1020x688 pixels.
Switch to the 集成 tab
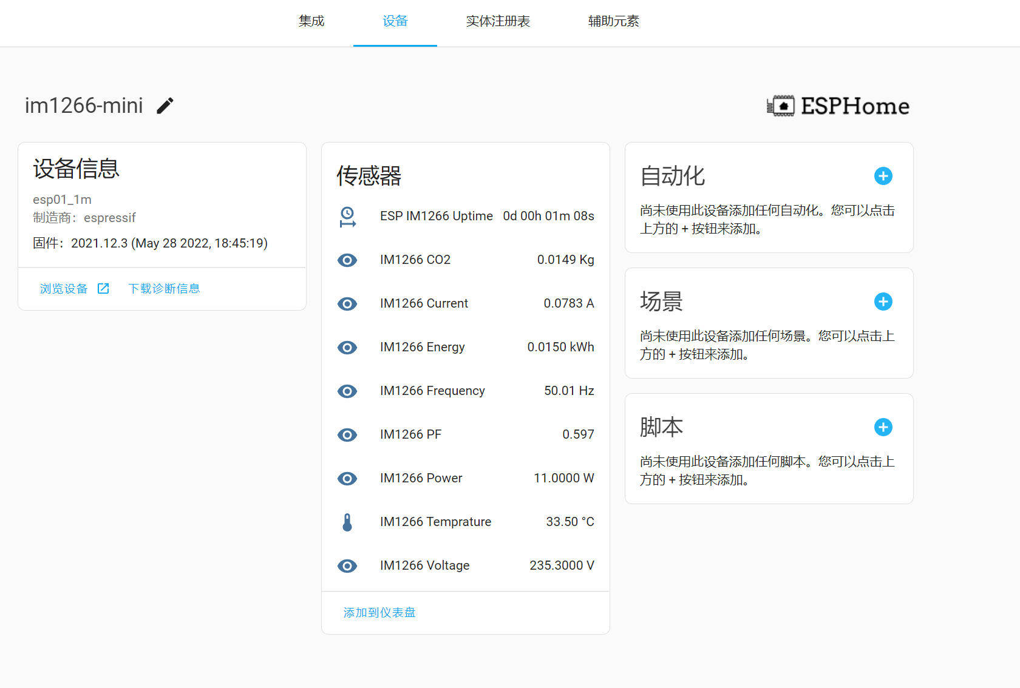tap(311, 21)
